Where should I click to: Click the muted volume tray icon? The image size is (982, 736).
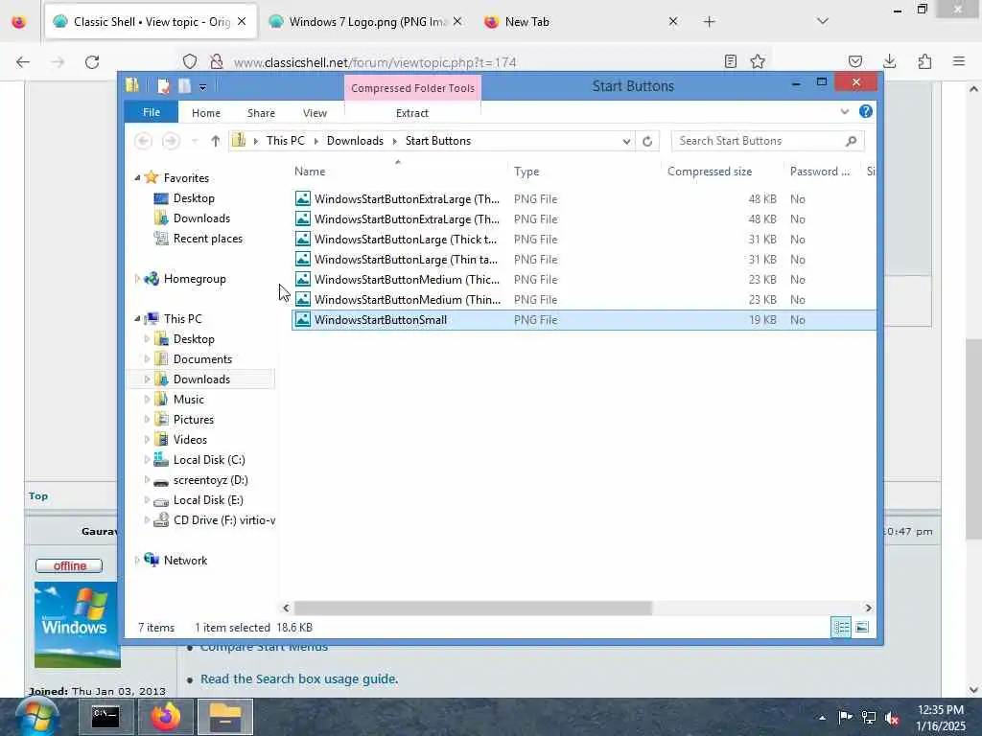893,718
